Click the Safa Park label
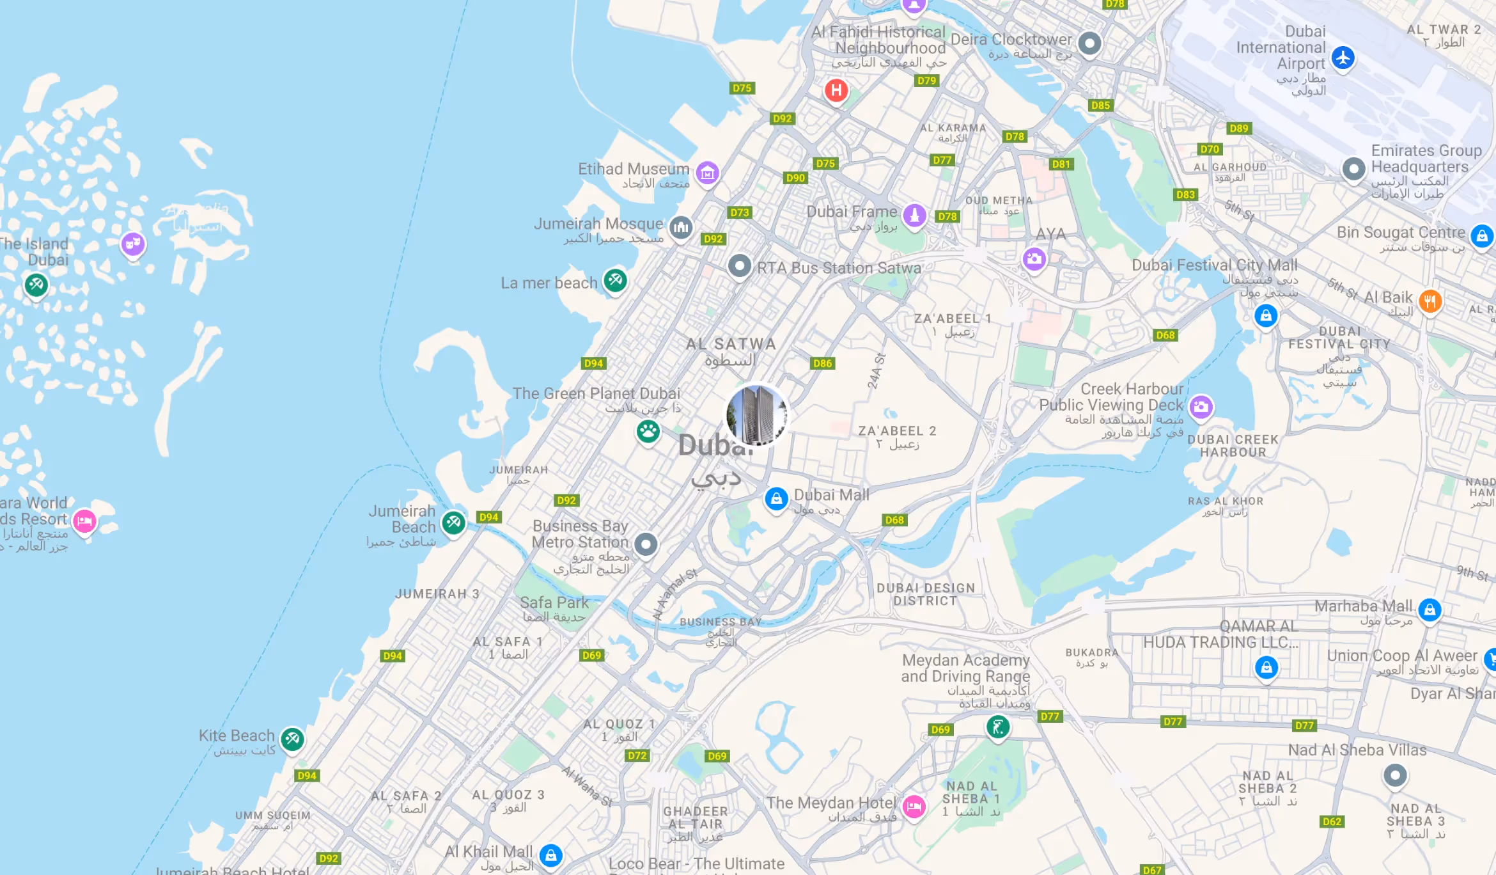Viewport: 1496px width, 875px height. pyautogui.click(x=554, y=603)
